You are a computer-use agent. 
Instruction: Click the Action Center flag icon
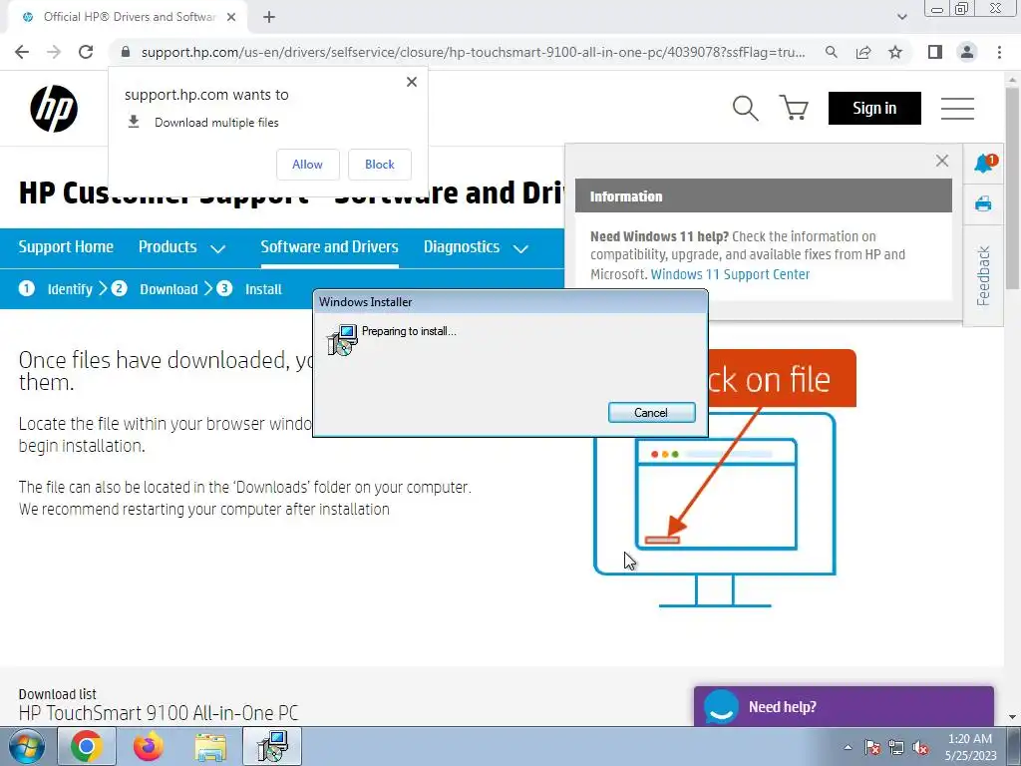[872, 747]
